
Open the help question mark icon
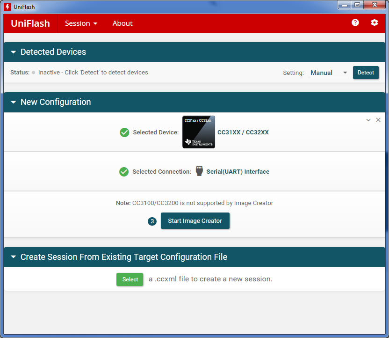pos(355,23)
